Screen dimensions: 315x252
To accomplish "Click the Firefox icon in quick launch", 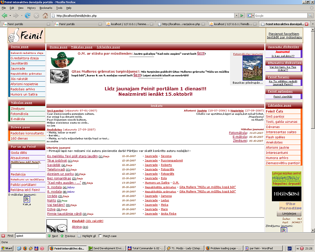I will point(25,248).
